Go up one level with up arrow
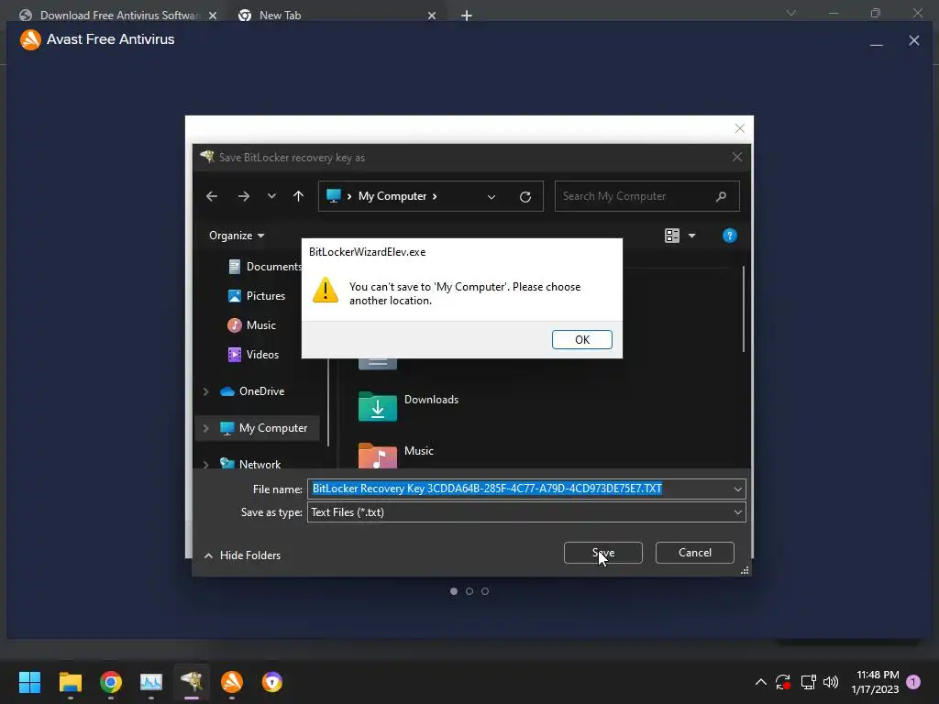939x704 pixels. (298, 196)
